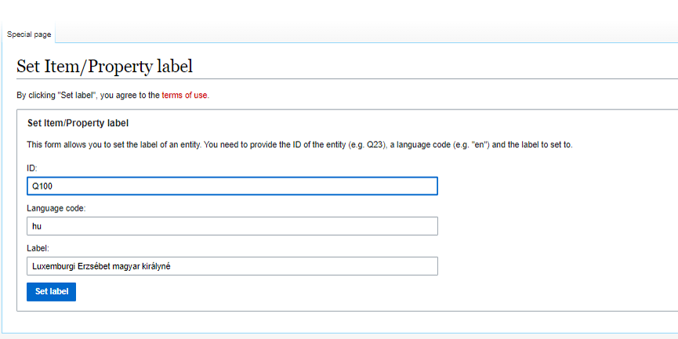Click the large Set Item/Property label page heading

pyautogui.click(x=104, y=67)
